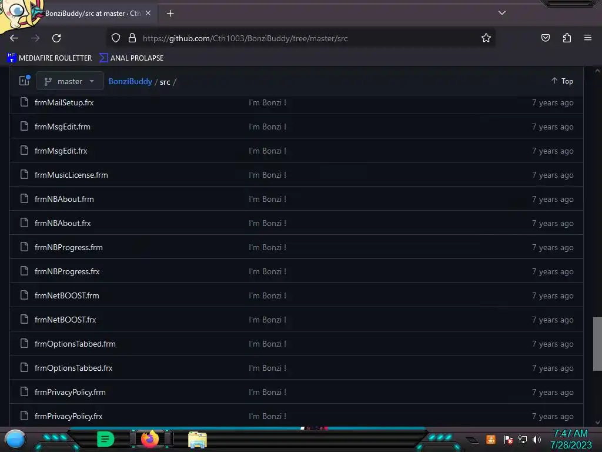The height and width of the screenshot is (452, 602).
Task: Click file icon beside frmNetBOOST.frx
Action: [24, 319]
